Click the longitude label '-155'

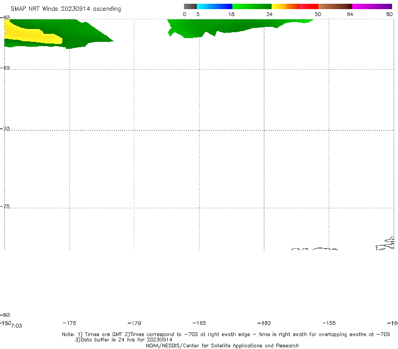pyautogui.click(x=329, y=323)
